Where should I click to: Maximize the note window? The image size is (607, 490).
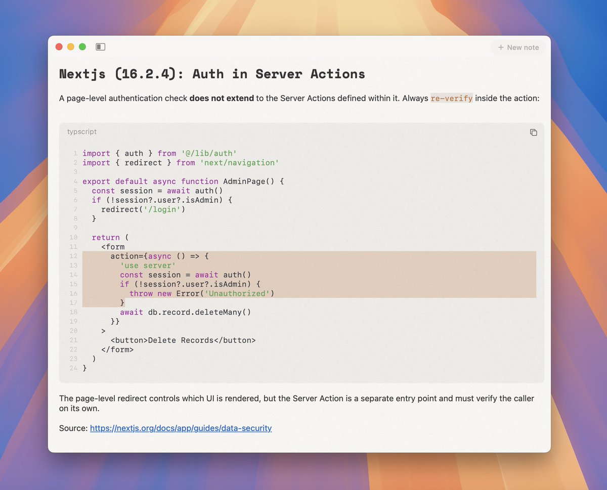click(82, 47)
